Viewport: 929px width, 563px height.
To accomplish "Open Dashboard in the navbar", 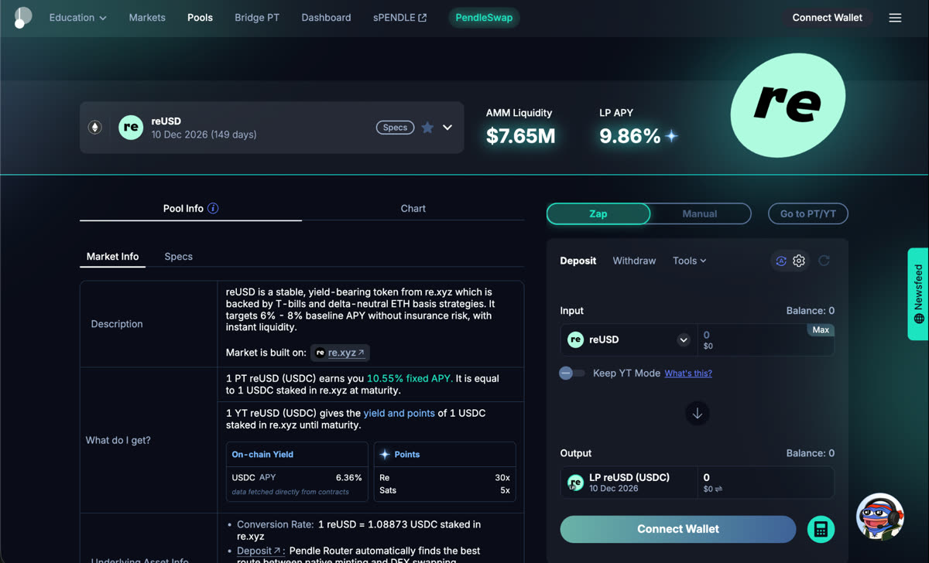I will tap(326, 18).
